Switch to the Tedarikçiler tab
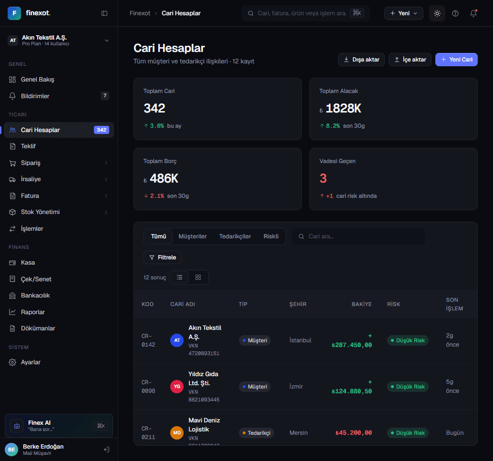The image size is (493, 461). tap(235, 236)
